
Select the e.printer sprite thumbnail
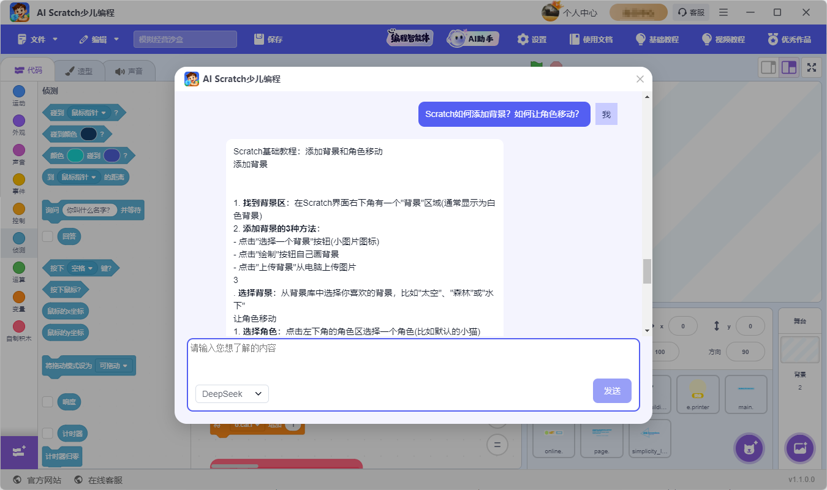(698, 396)
